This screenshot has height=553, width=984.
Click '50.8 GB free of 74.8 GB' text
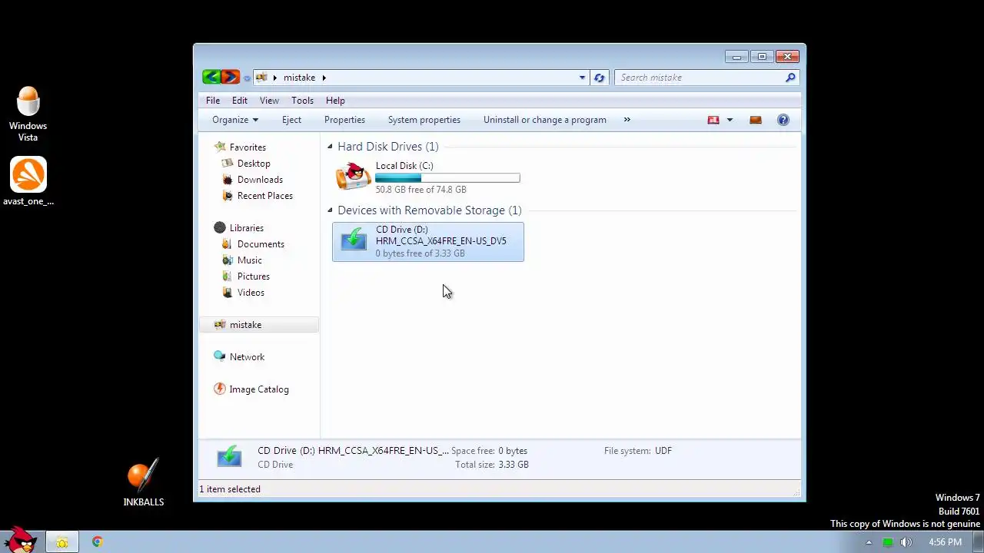[x=421, y=190]
